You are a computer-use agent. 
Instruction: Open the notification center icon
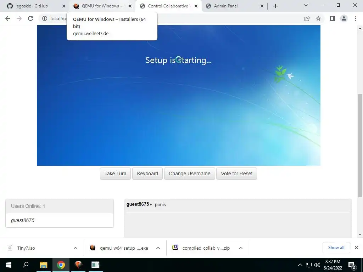[x=352, y=265]
